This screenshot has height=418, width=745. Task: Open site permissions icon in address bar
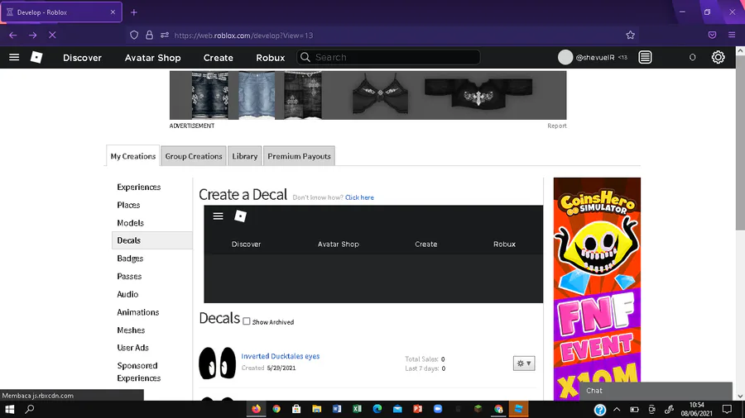point(165,35)
